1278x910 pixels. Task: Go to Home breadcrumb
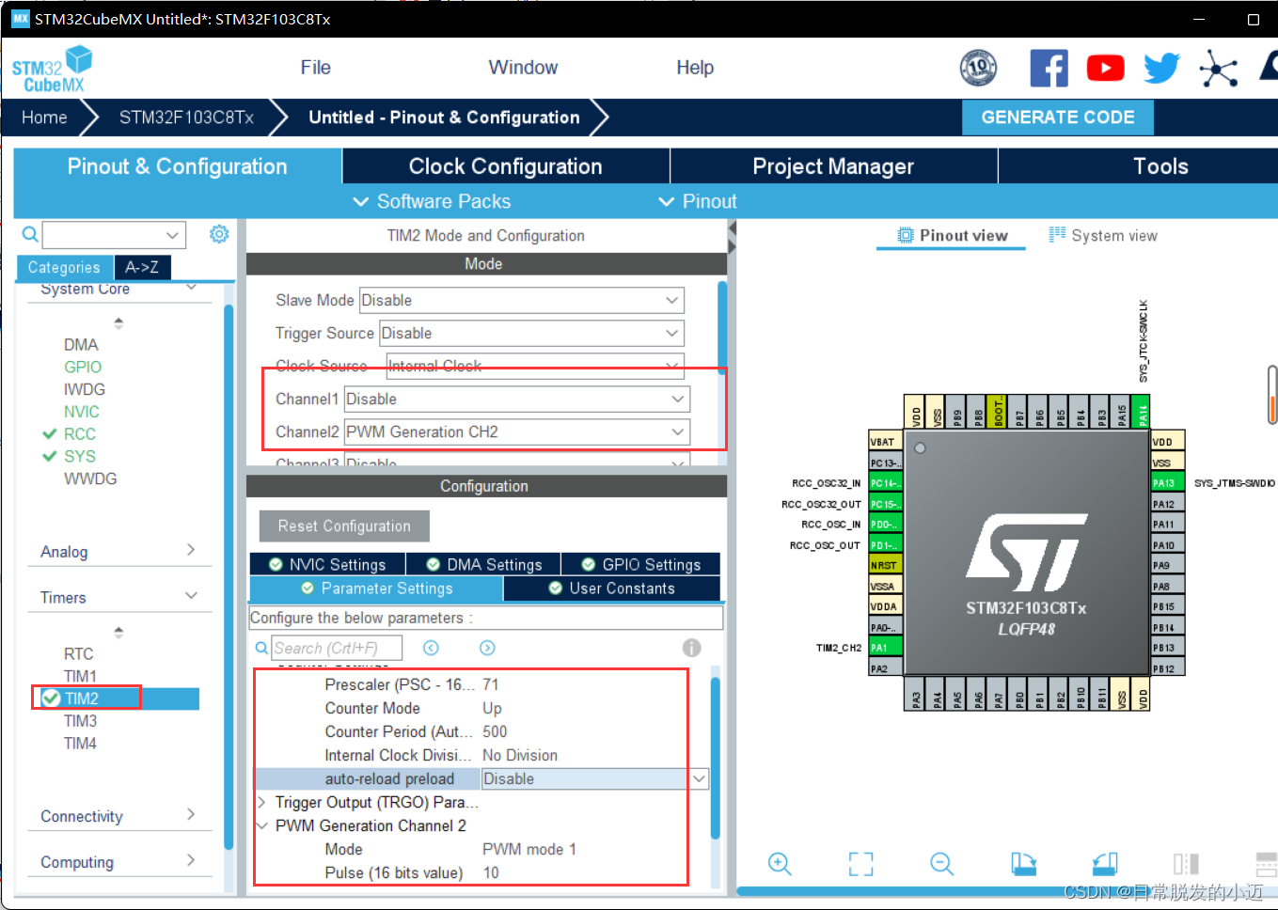[44, 118]
